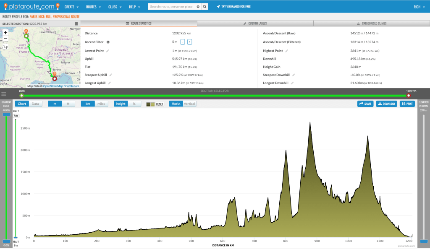The height and width of the screenshot is (249, 430).
Task: Clear the search box with the X icon
Action: click(x=198, y=7)
